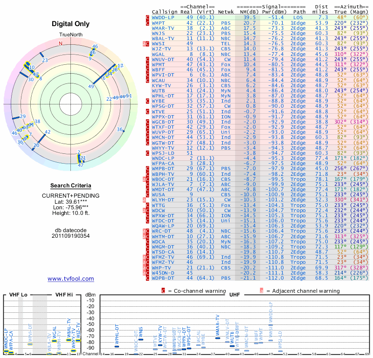Click the Callsign column header
373x358 pixels.
[165, 12]
